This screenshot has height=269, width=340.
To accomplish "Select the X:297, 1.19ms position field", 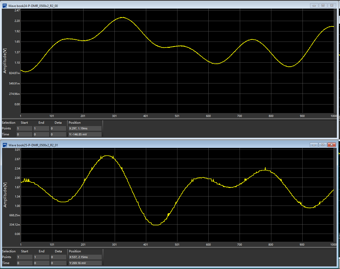I will click(85, 128).
